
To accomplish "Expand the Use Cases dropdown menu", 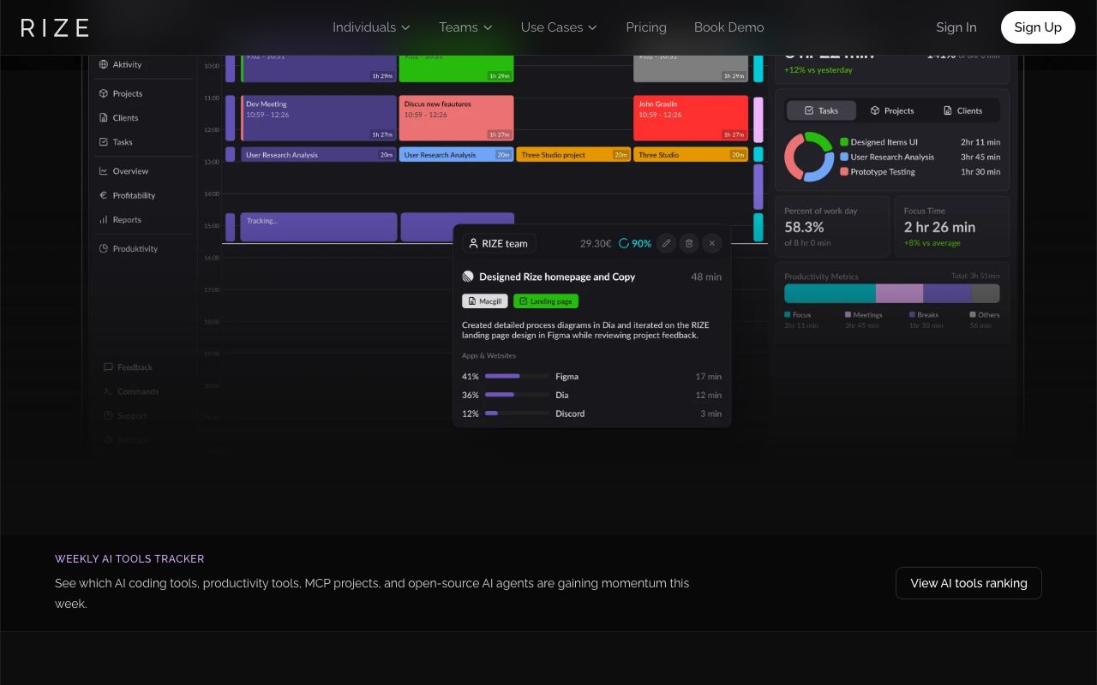I will click(x=559, y=27).
